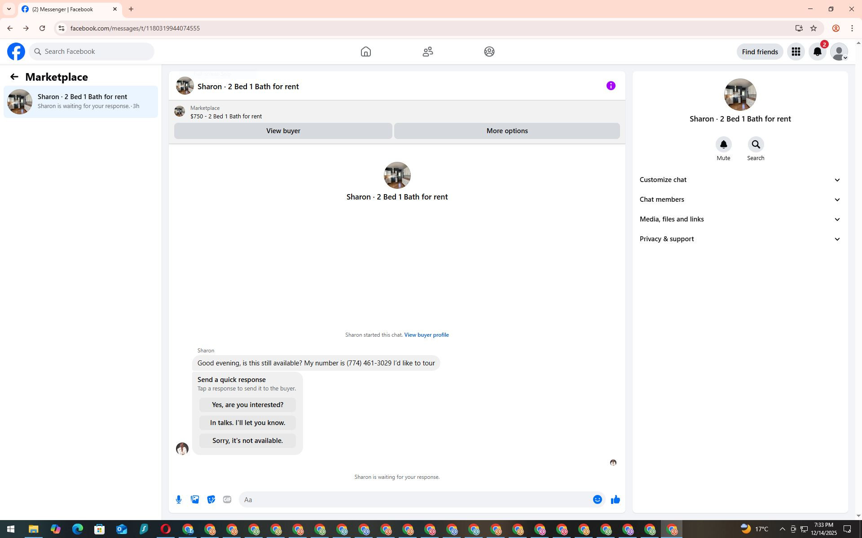862x538 pixels.
Task: Send quick response 'Yes, are you interested?'
Action: 247,405
